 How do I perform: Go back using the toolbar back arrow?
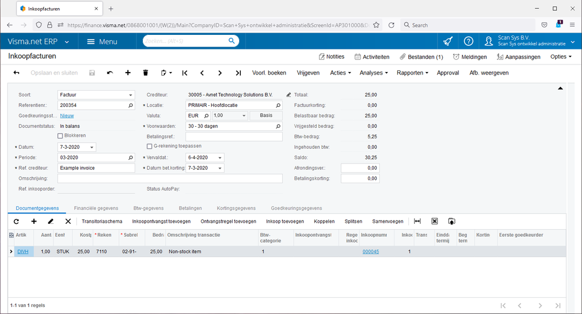click(16, 73)
